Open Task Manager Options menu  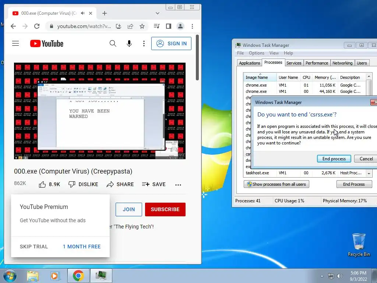tap(257, 53)
